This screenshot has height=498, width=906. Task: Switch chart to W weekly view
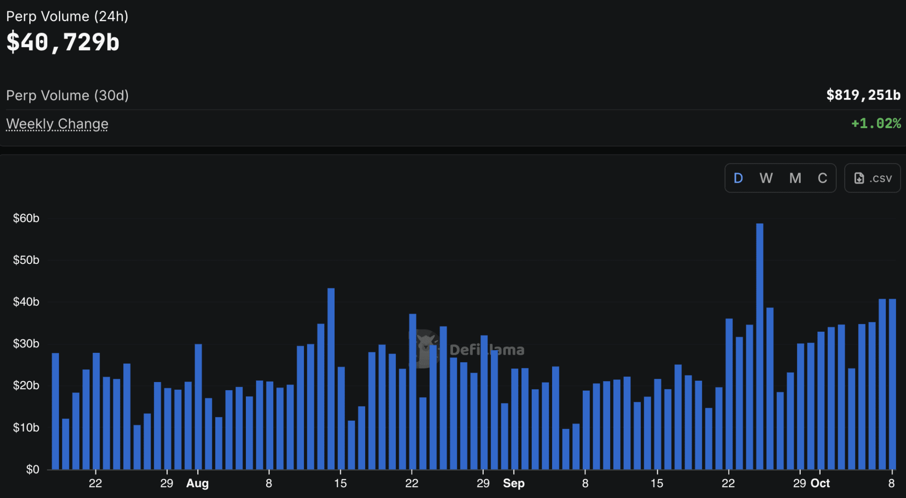pyautogui.click(x=766, y=178)
